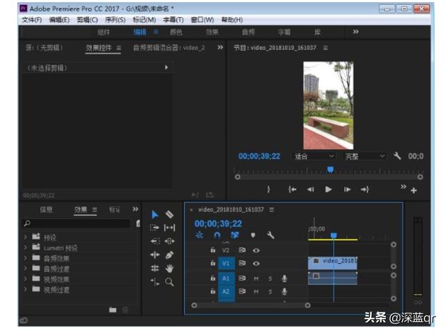Image resolution: width=445 pixels, height=333 pixels.
Task: Toggle linked selection in timeline
Action: click(235, 234)
